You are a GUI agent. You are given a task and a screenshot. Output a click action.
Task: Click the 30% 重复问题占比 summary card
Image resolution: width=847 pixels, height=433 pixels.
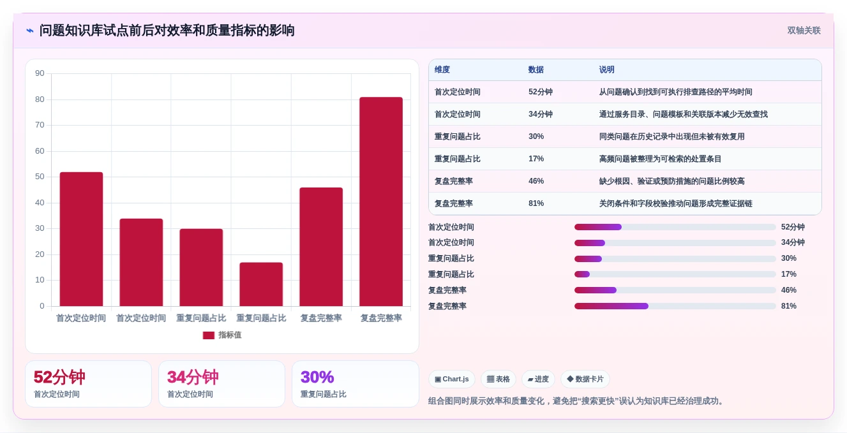click(355, 384)
